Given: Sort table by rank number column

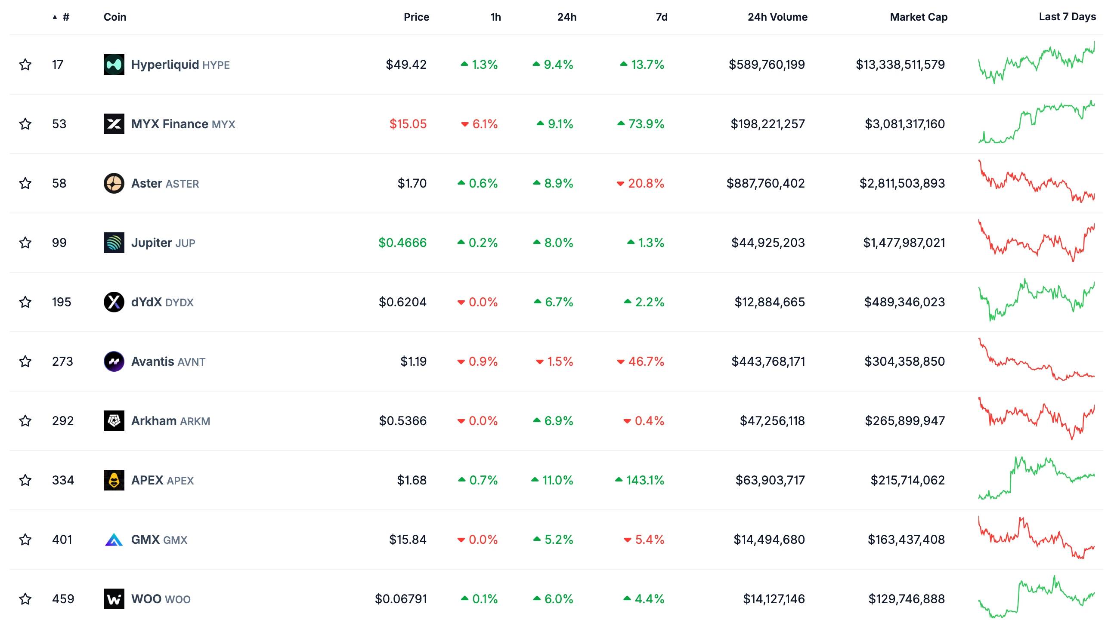Looking at the screenshot, I should click(x=65, y=17).
